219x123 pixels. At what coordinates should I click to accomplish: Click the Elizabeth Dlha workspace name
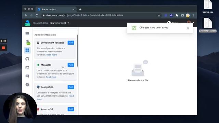coord(40,23)
